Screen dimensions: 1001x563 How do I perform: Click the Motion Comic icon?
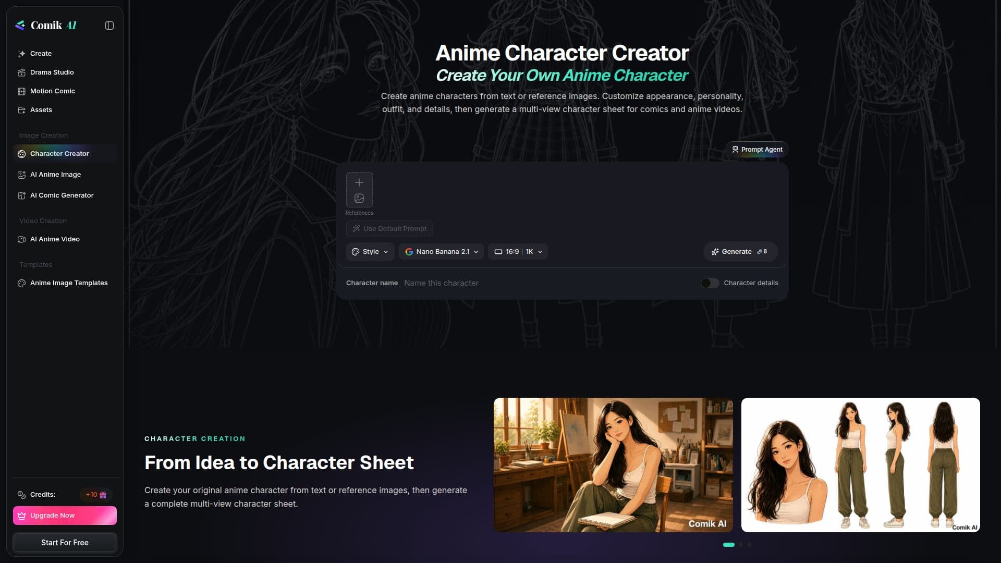[x=21, y=91]
